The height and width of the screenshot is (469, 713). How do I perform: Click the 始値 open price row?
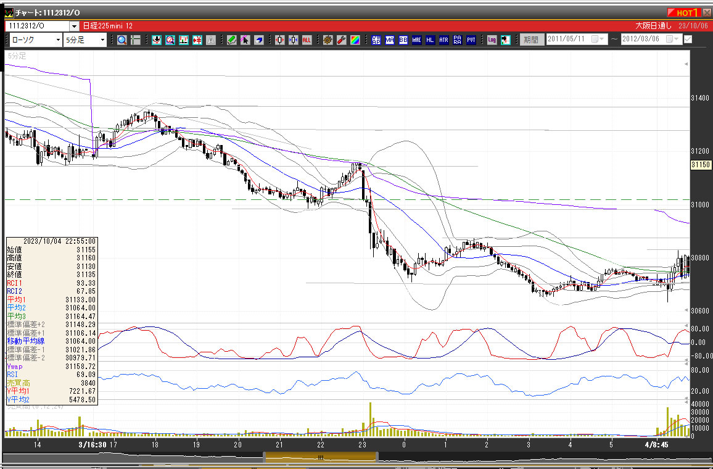51,250
